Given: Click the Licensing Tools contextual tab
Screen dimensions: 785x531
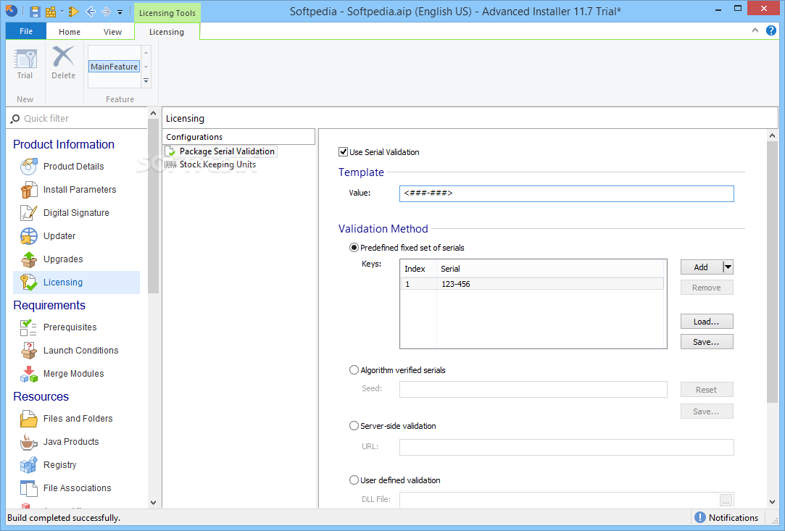Looking at the screenshot, I should (x=167, y=13).
